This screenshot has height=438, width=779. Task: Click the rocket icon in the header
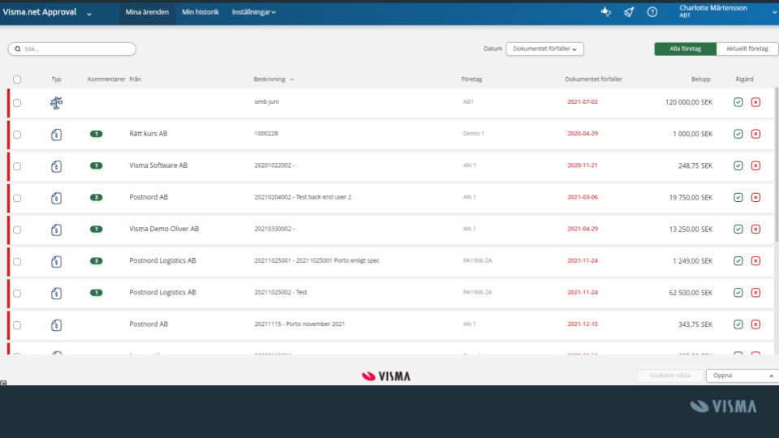[x=629, y=12]
